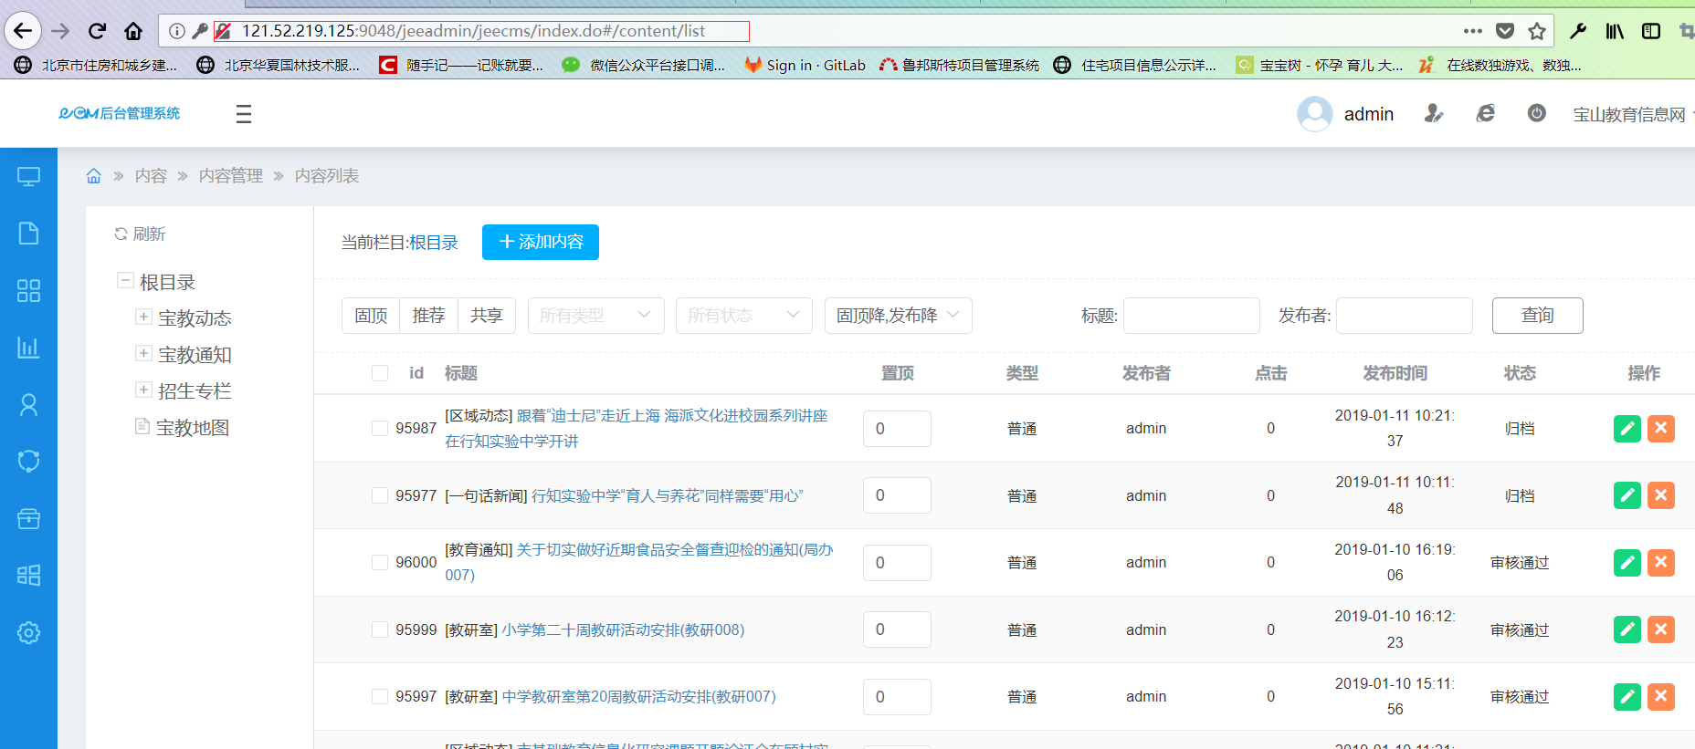This screenshot has width=1695, height=749.
Task: Open the 所有类型 type dropdown
Action: [595, 316]
